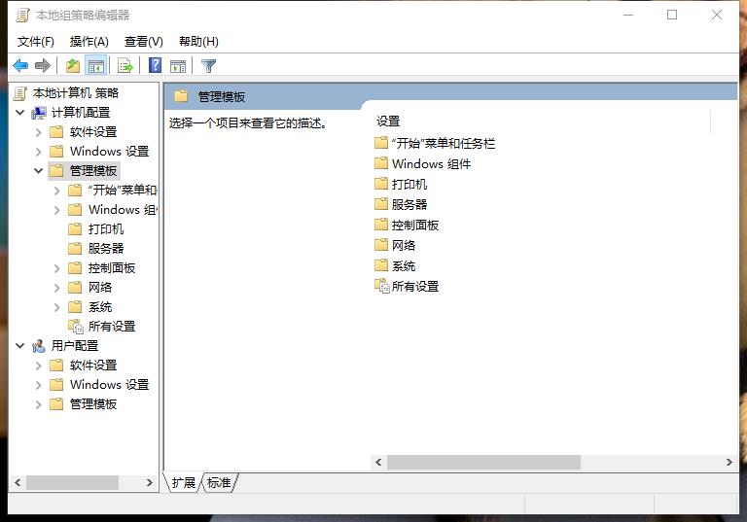Click the Back arrow toolbar icon
The image size is (747, 522).
[x=20, y=66]
